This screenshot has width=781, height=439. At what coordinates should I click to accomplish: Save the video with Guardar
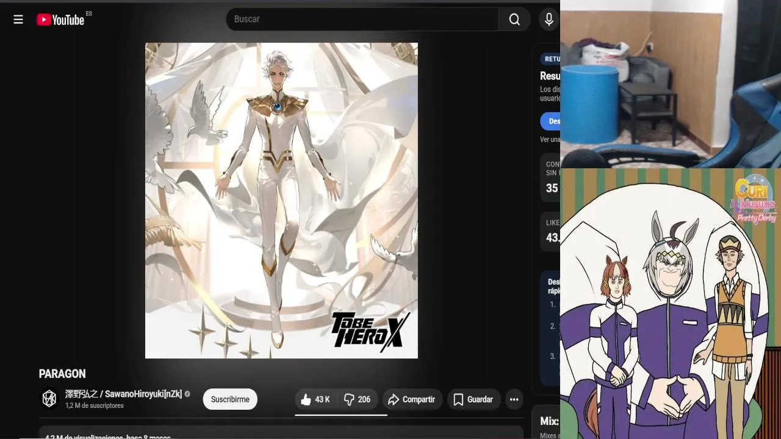[x=473, y=399]
